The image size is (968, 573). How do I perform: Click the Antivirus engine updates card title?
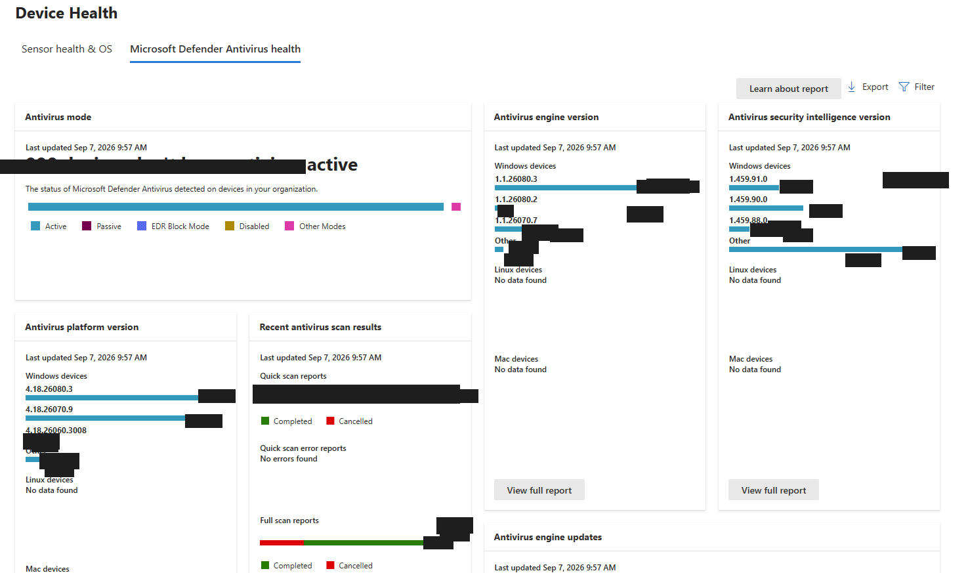[548, 537]
